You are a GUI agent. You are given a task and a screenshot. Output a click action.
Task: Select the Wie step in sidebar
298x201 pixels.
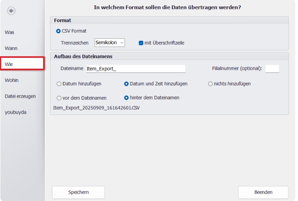click(23, 64)
